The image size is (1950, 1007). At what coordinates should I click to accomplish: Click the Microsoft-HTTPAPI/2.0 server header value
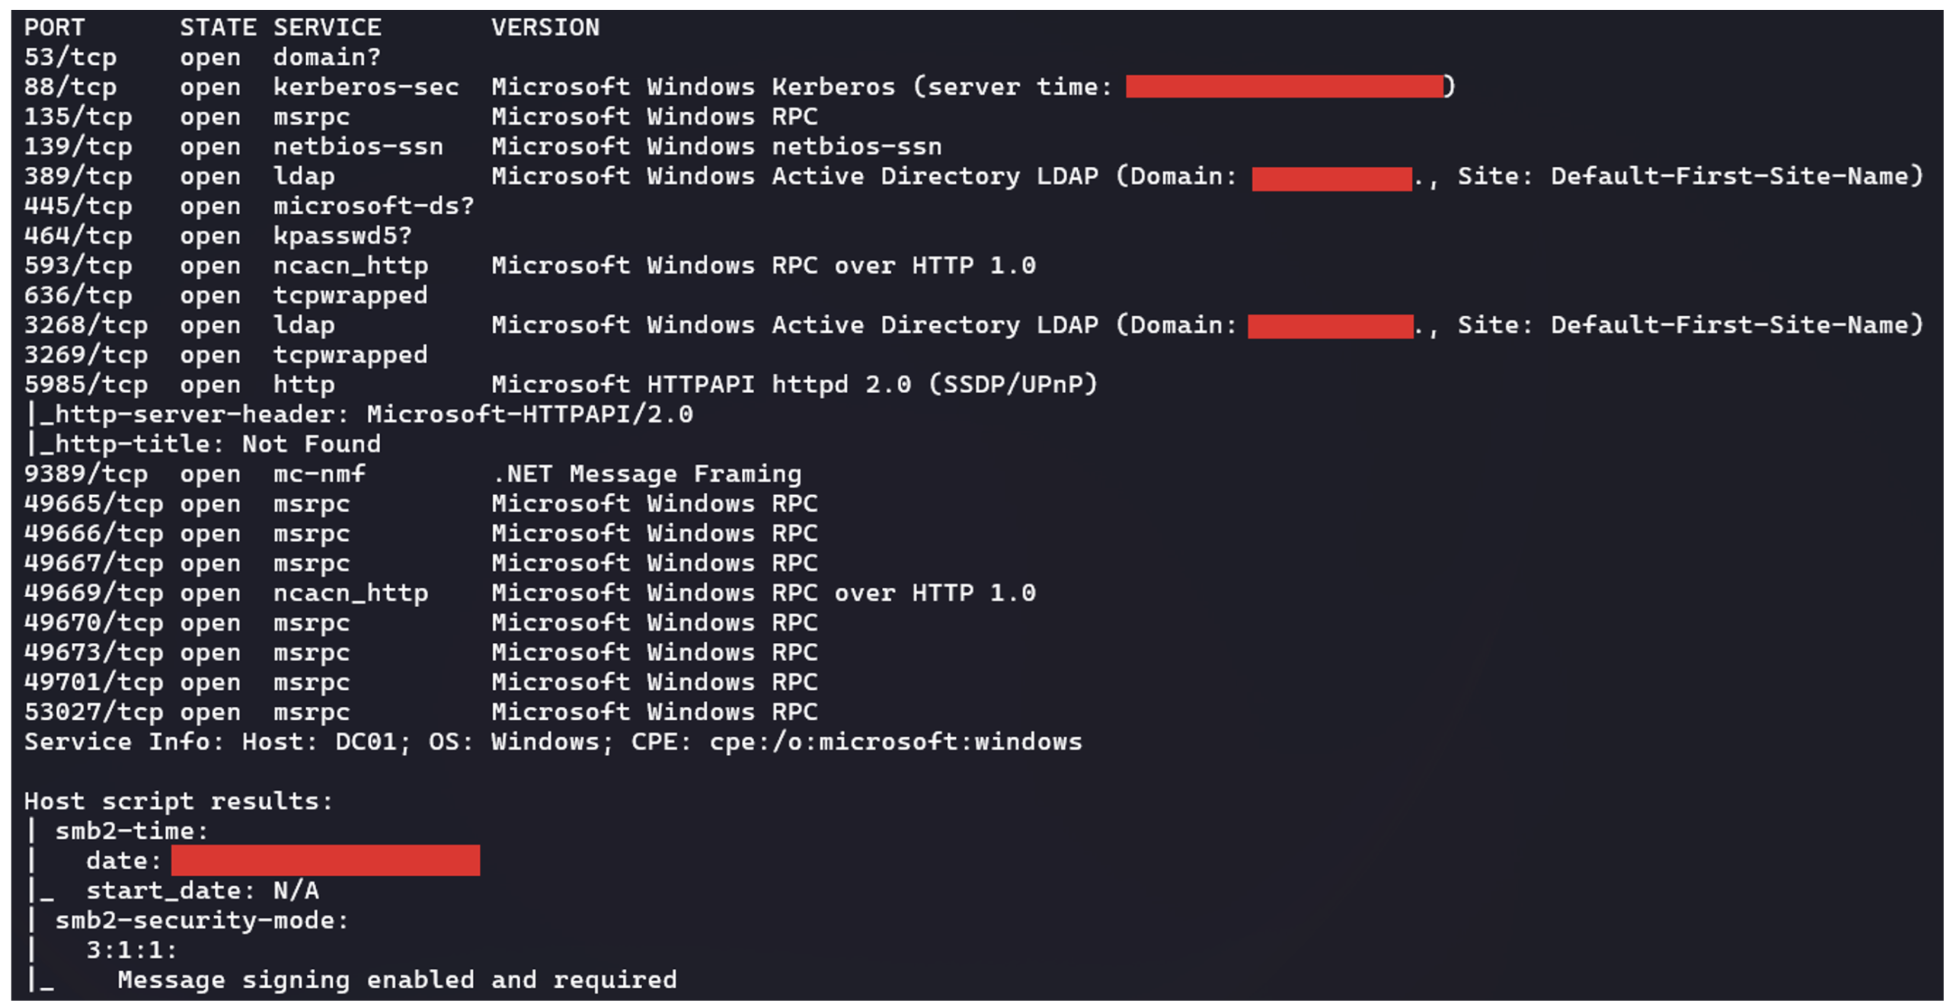[529, 414]
